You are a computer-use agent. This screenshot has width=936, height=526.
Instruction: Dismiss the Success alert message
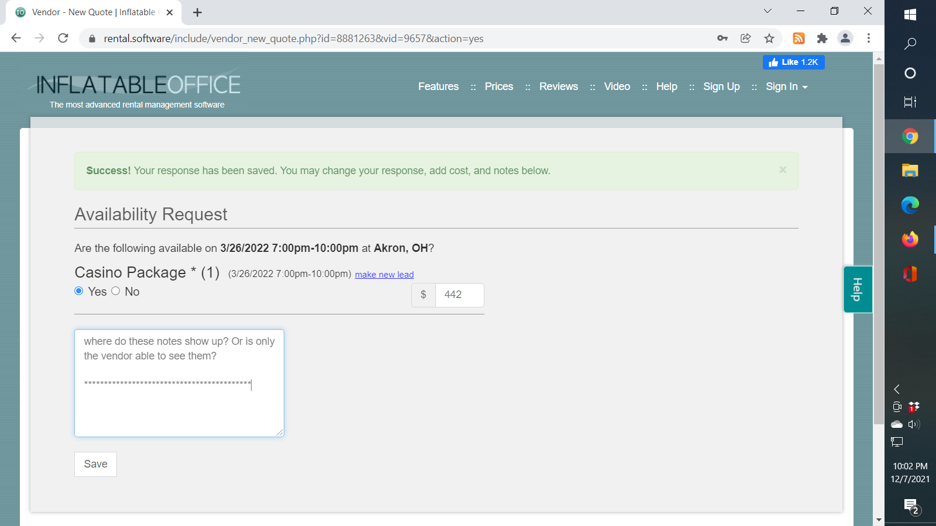click(783, 170)
